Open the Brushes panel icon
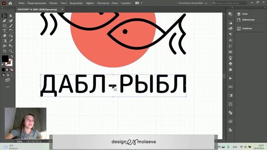The image size is (267, 150). tap(230, 58)
